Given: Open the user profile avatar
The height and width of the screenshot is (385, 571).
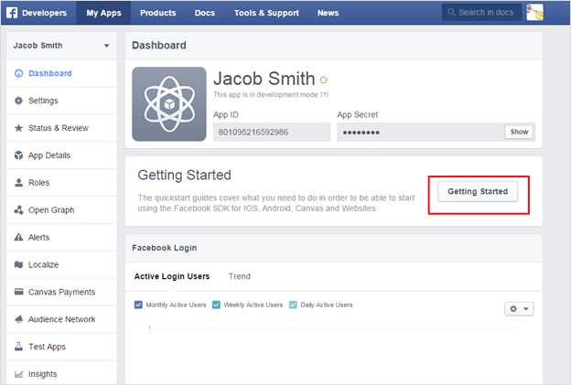Looking at the screenshot, I should [534, 13].
